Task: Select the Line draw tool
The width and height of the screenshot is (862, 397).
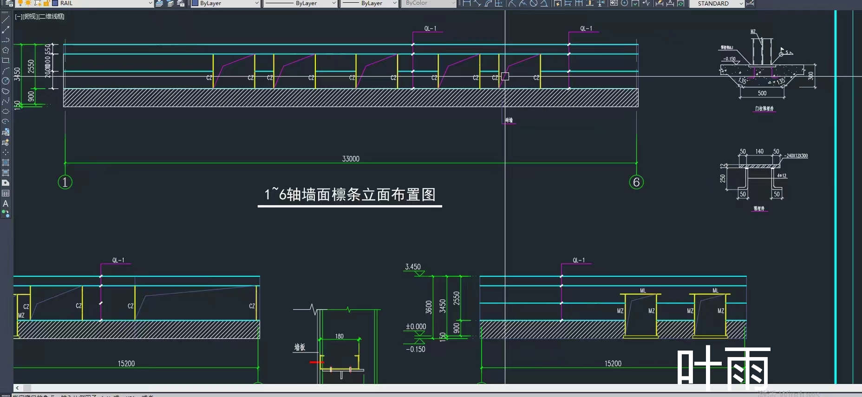Action: point(6,20)
